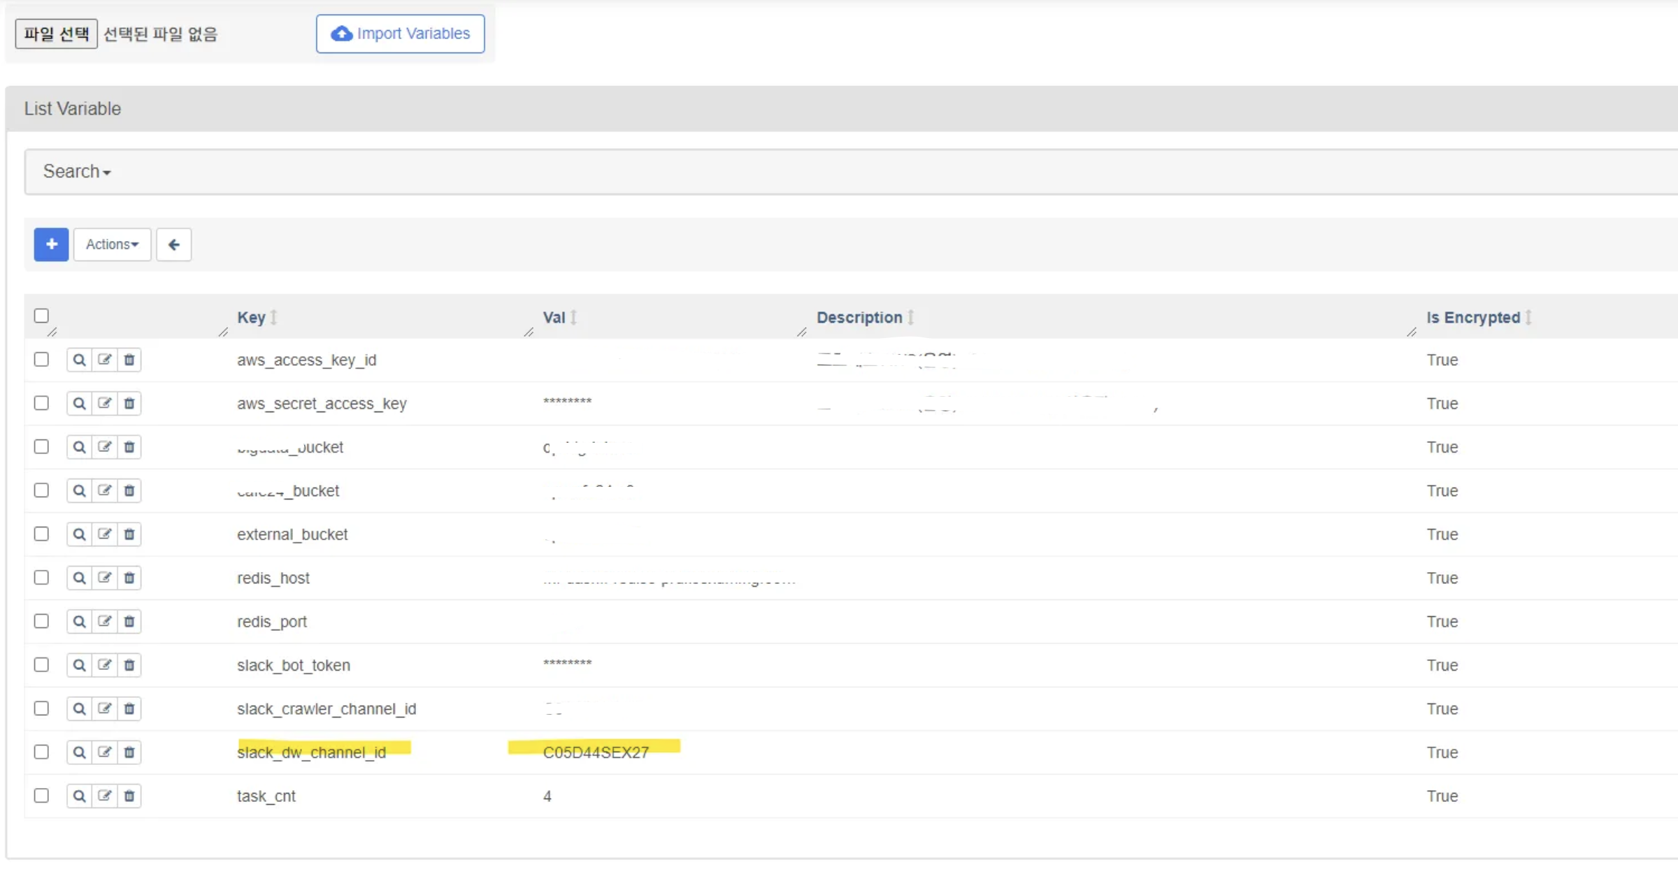Select the slack_crawler_channel_id row checkbox
Screen dimensions: 1678x890
(41, 708)
